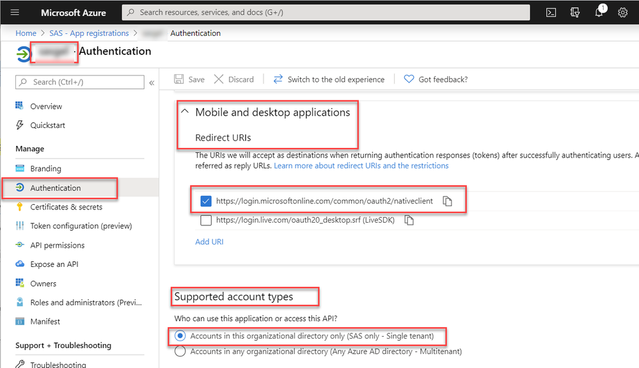Open Learn more about redirect URIs link
The height and width of the screenshot is (368, 639).
click(x=361, y=166)
